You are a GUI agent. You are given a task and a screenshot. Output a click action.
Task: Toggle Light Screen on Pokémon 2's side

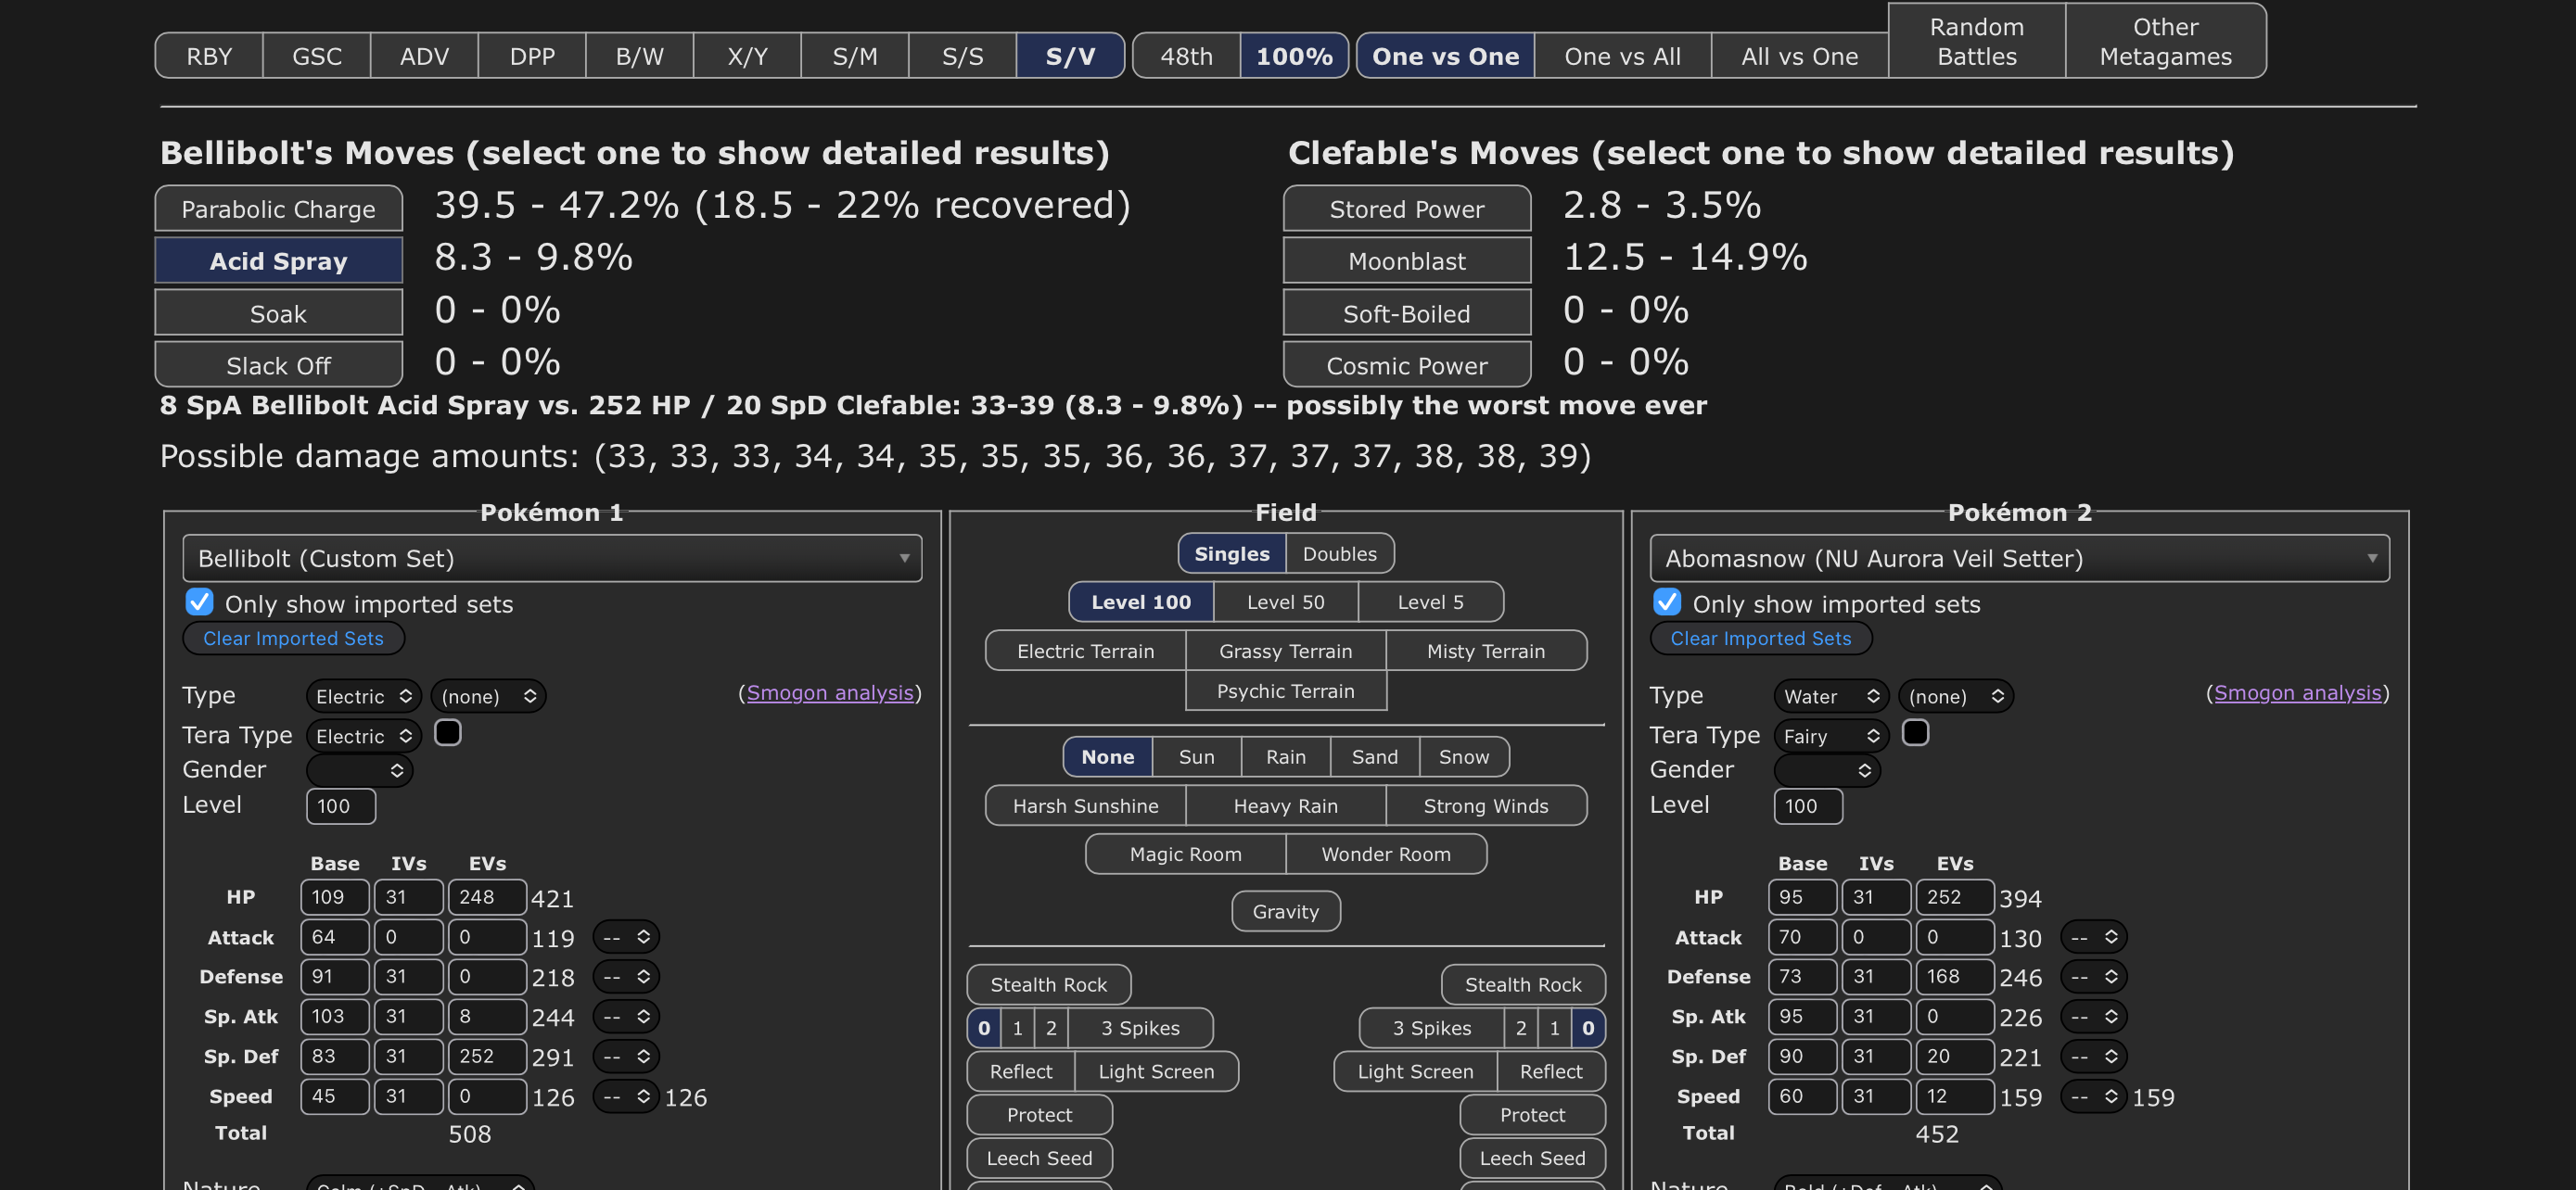point(1415,1071)
